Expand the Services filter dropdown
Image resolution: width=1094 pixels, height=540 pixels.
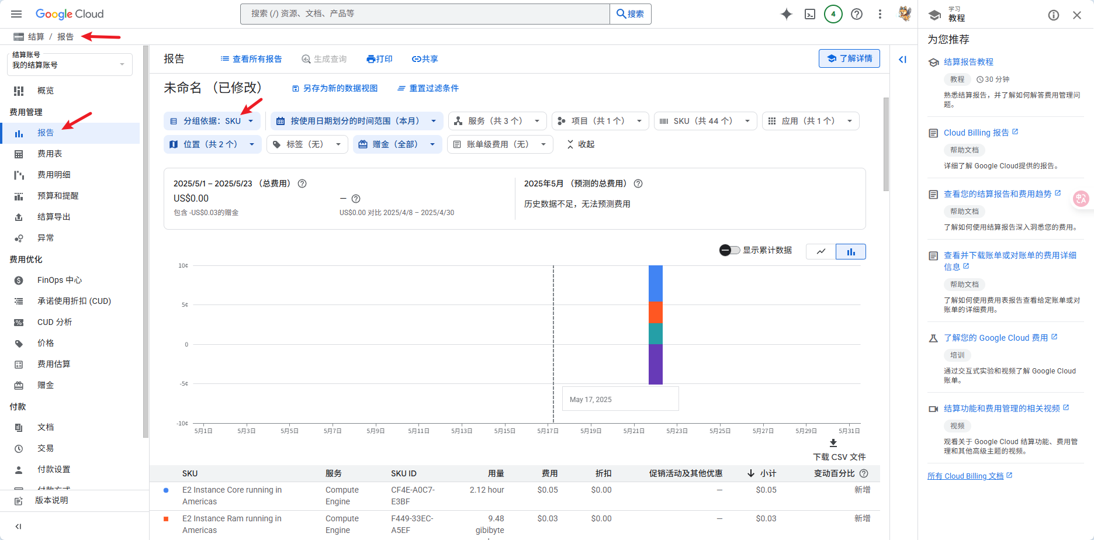(497, 121)
